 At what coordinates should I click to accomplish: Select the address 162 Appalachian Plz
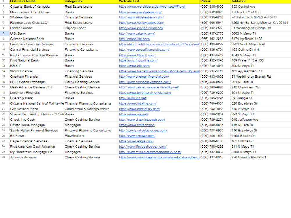click(x=261, y=71)
